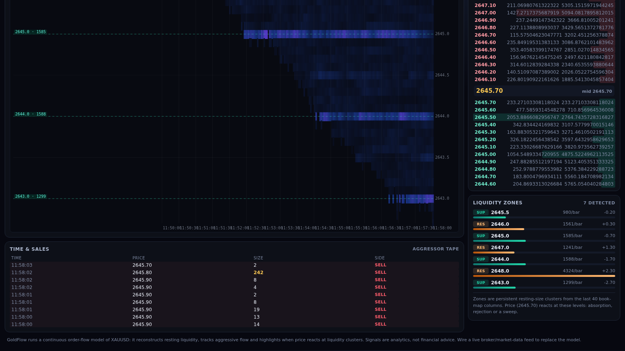Select the RES 2647.0 liquidity zone
The width and height of the screenshot is (625, 351).
(x=544, y=249)
